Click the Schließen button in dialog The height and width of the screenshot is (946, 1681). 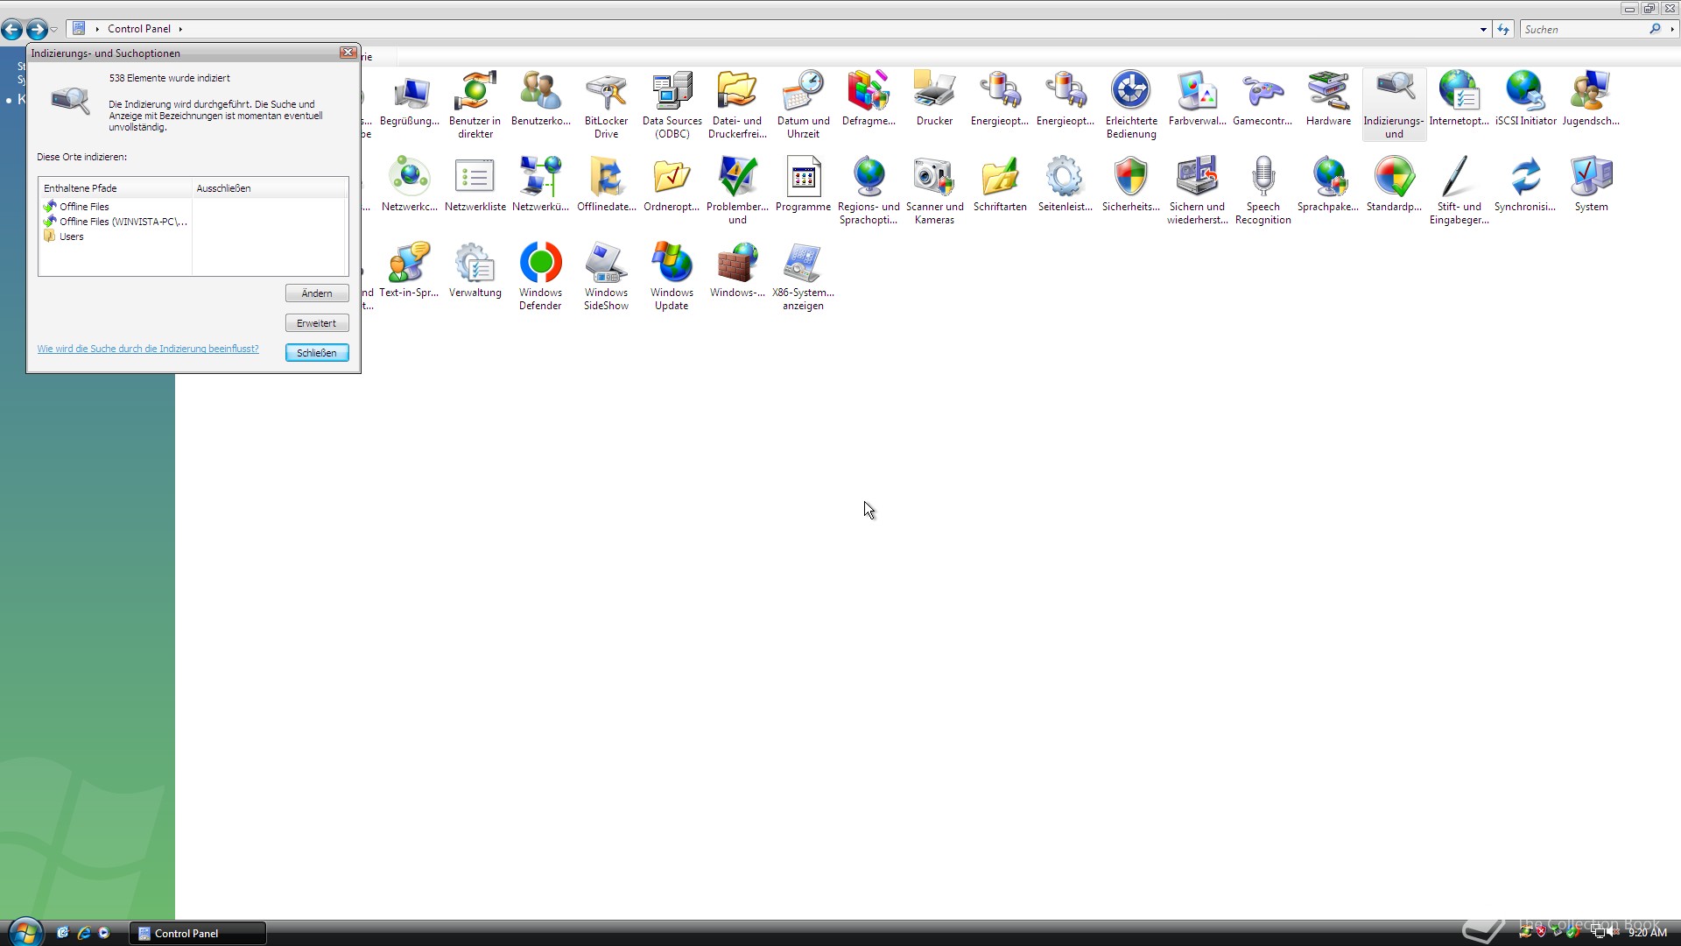coord(317,353)
